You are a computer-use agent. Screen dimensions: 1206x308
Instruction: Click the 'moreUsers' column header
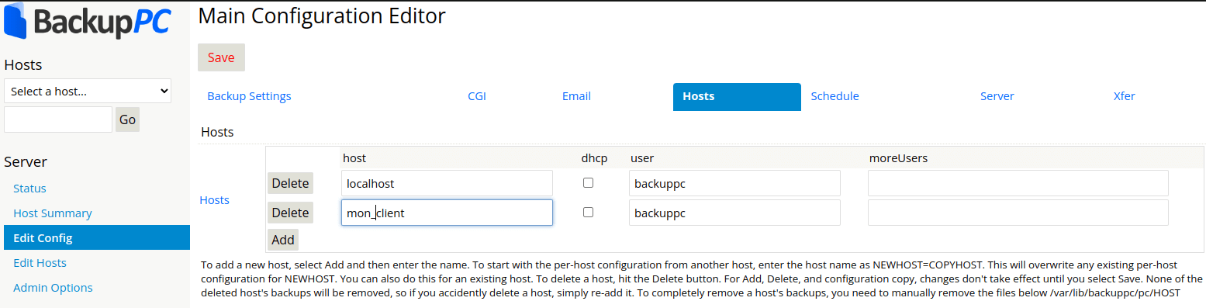click(898, 158)
